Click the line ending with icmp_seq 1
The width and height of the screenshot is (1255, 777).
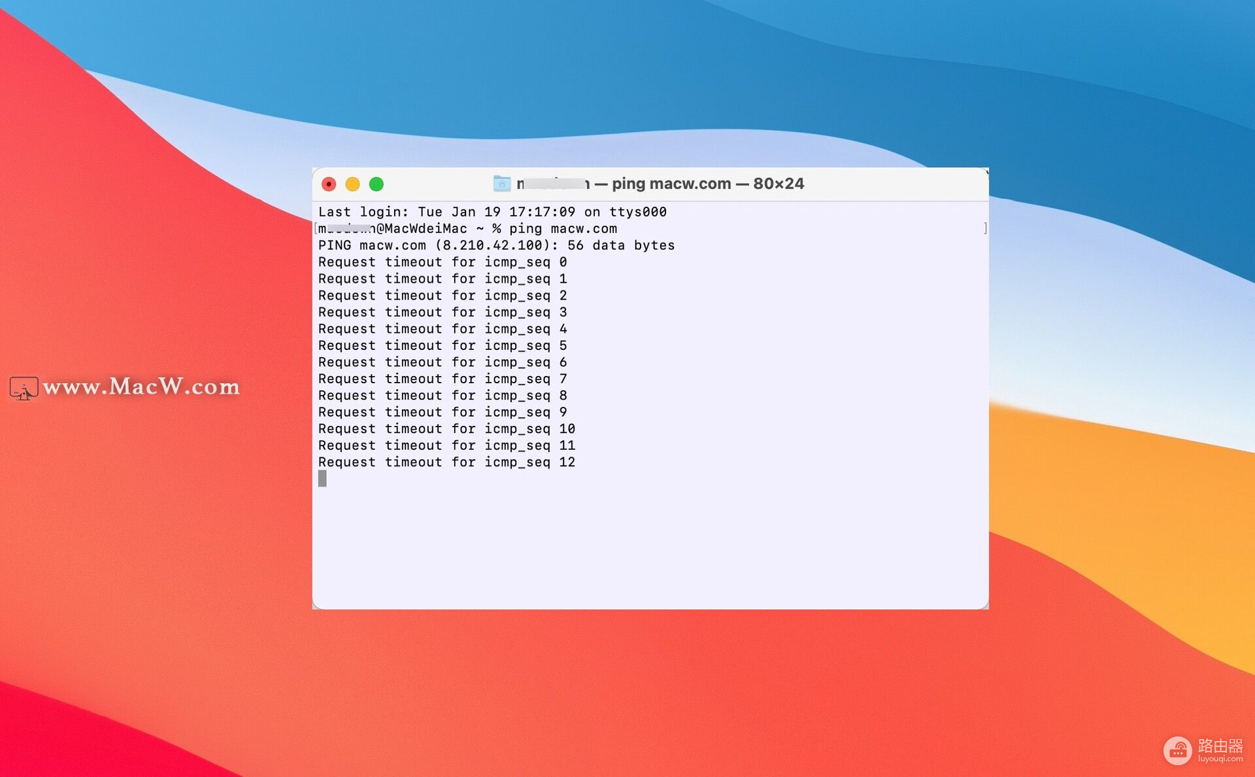click(443, 279)
